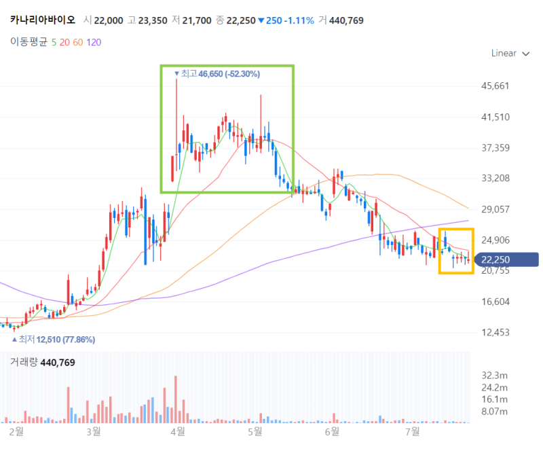The width and height of the screenshot is (543, 455).
Task: Click the 24,906 price axis label
Action: tap(495, 240)
